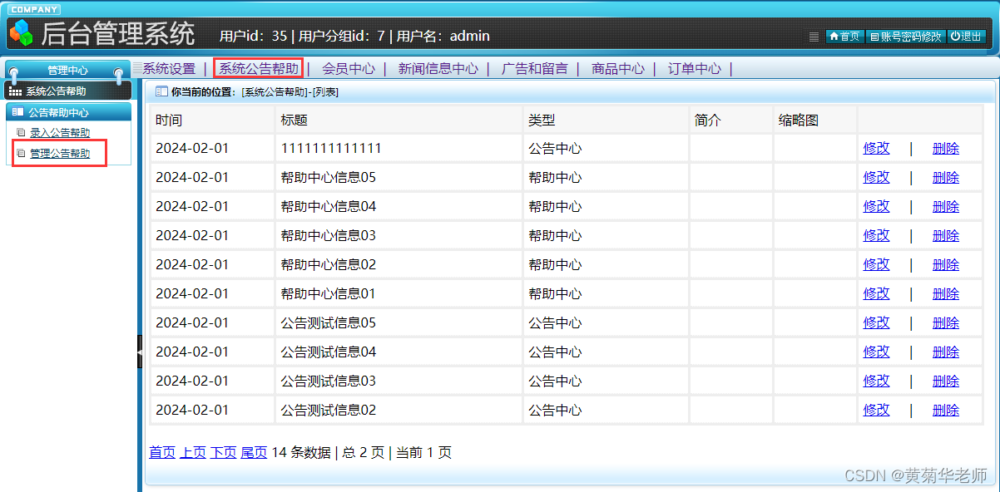Screen dimensions: 1000x492
Task: Click the 14 条数据 record count text
Action: pyautogui.click(x=301, y=453)
